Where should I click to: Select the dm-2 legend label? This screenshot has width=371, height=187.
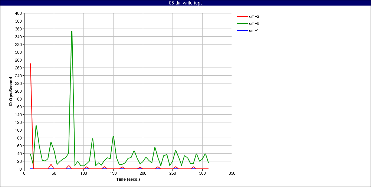point(254,16)
